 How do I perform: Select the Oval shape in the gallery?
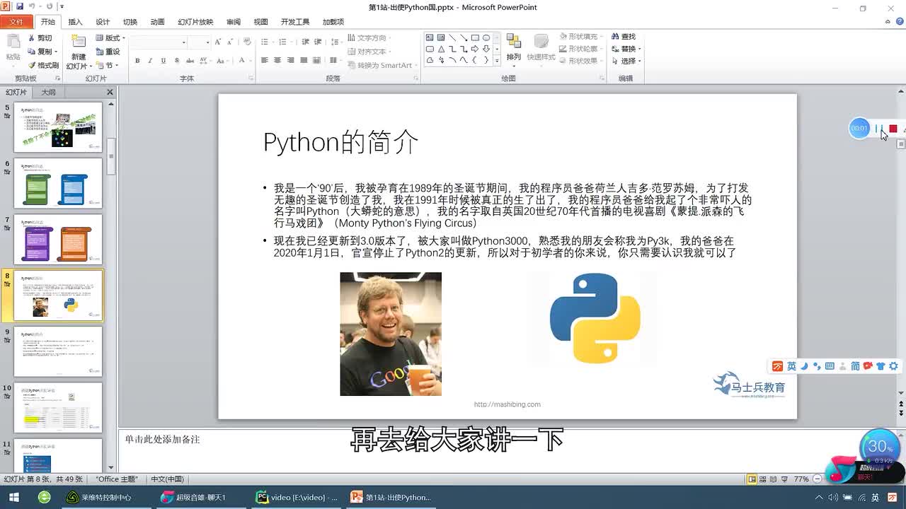click(486, 37)
